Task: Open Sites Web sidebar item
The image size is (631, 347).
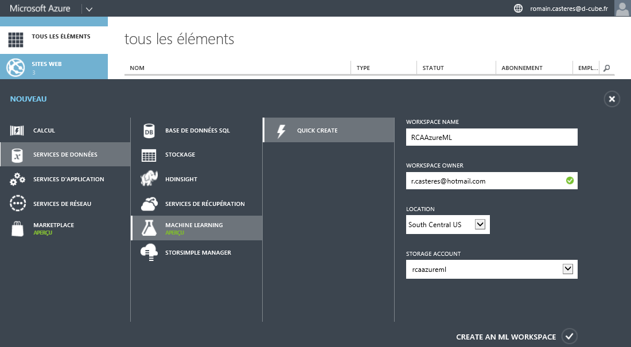Action: click(54, 67)
